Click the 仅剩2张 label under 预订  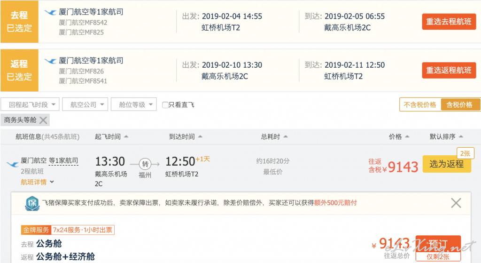(x=438, y=257)
